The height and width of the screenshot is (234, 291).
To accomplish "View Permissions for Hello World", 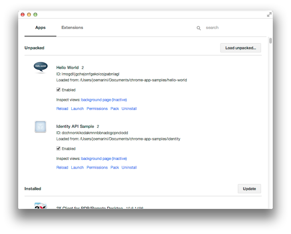I will click(97, 109).
